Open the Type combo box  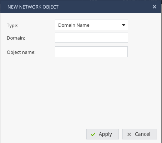point(91,25)
